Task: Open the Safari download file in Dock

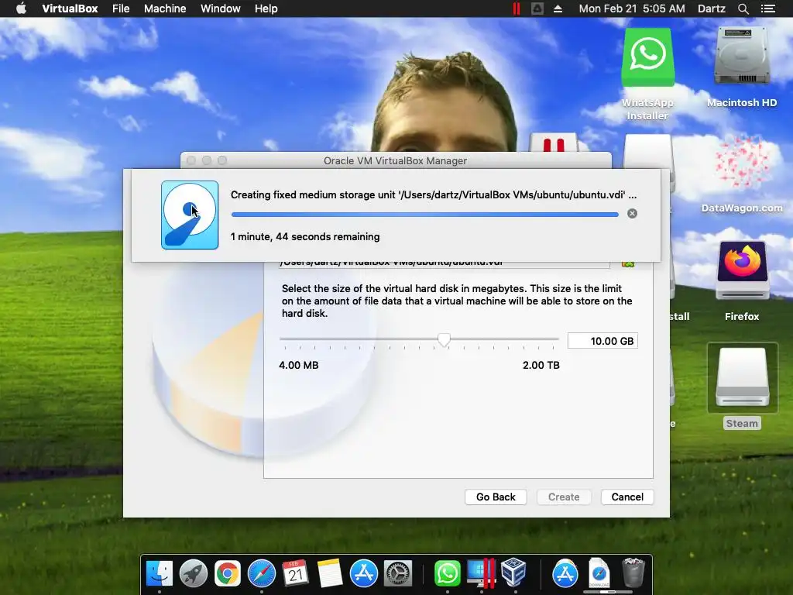Action: (599, 574)
